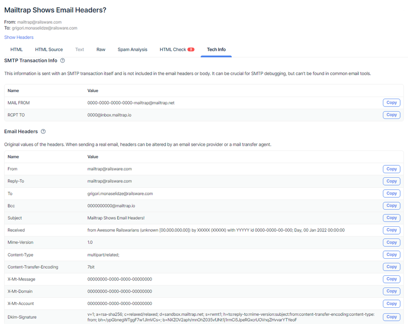The width and height of the screenshot is (408, 324).
Task: Copy the Bcc header value
Action: tap(391, 206)
